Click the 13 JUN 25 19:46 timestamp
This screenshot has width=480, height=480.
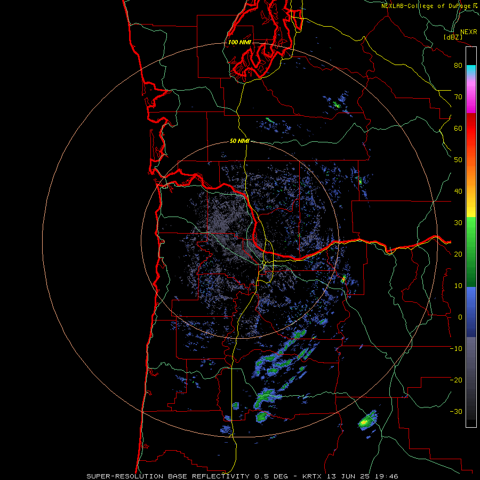coord(363,476)
